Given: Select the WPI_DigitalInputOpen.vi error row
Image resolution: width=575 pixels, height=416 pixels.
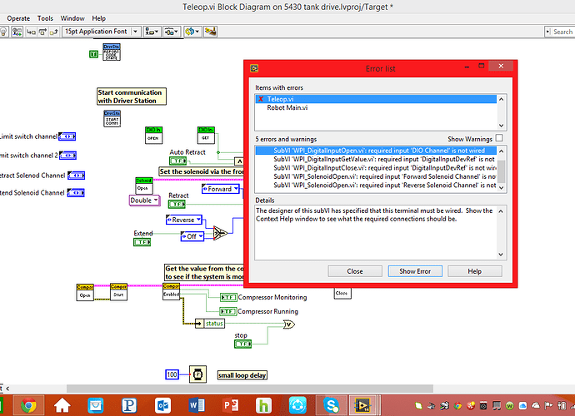Looking at the screenshot, I should (x=376, y=151).
